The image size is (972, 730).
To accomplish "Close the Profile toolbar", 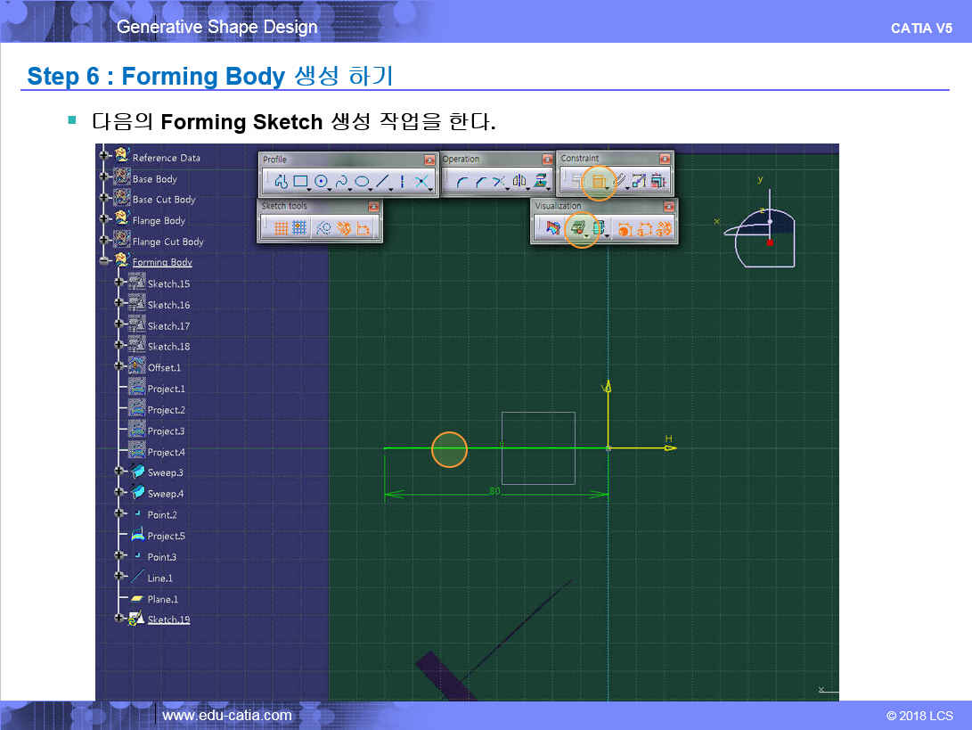I will pos(429,160).
